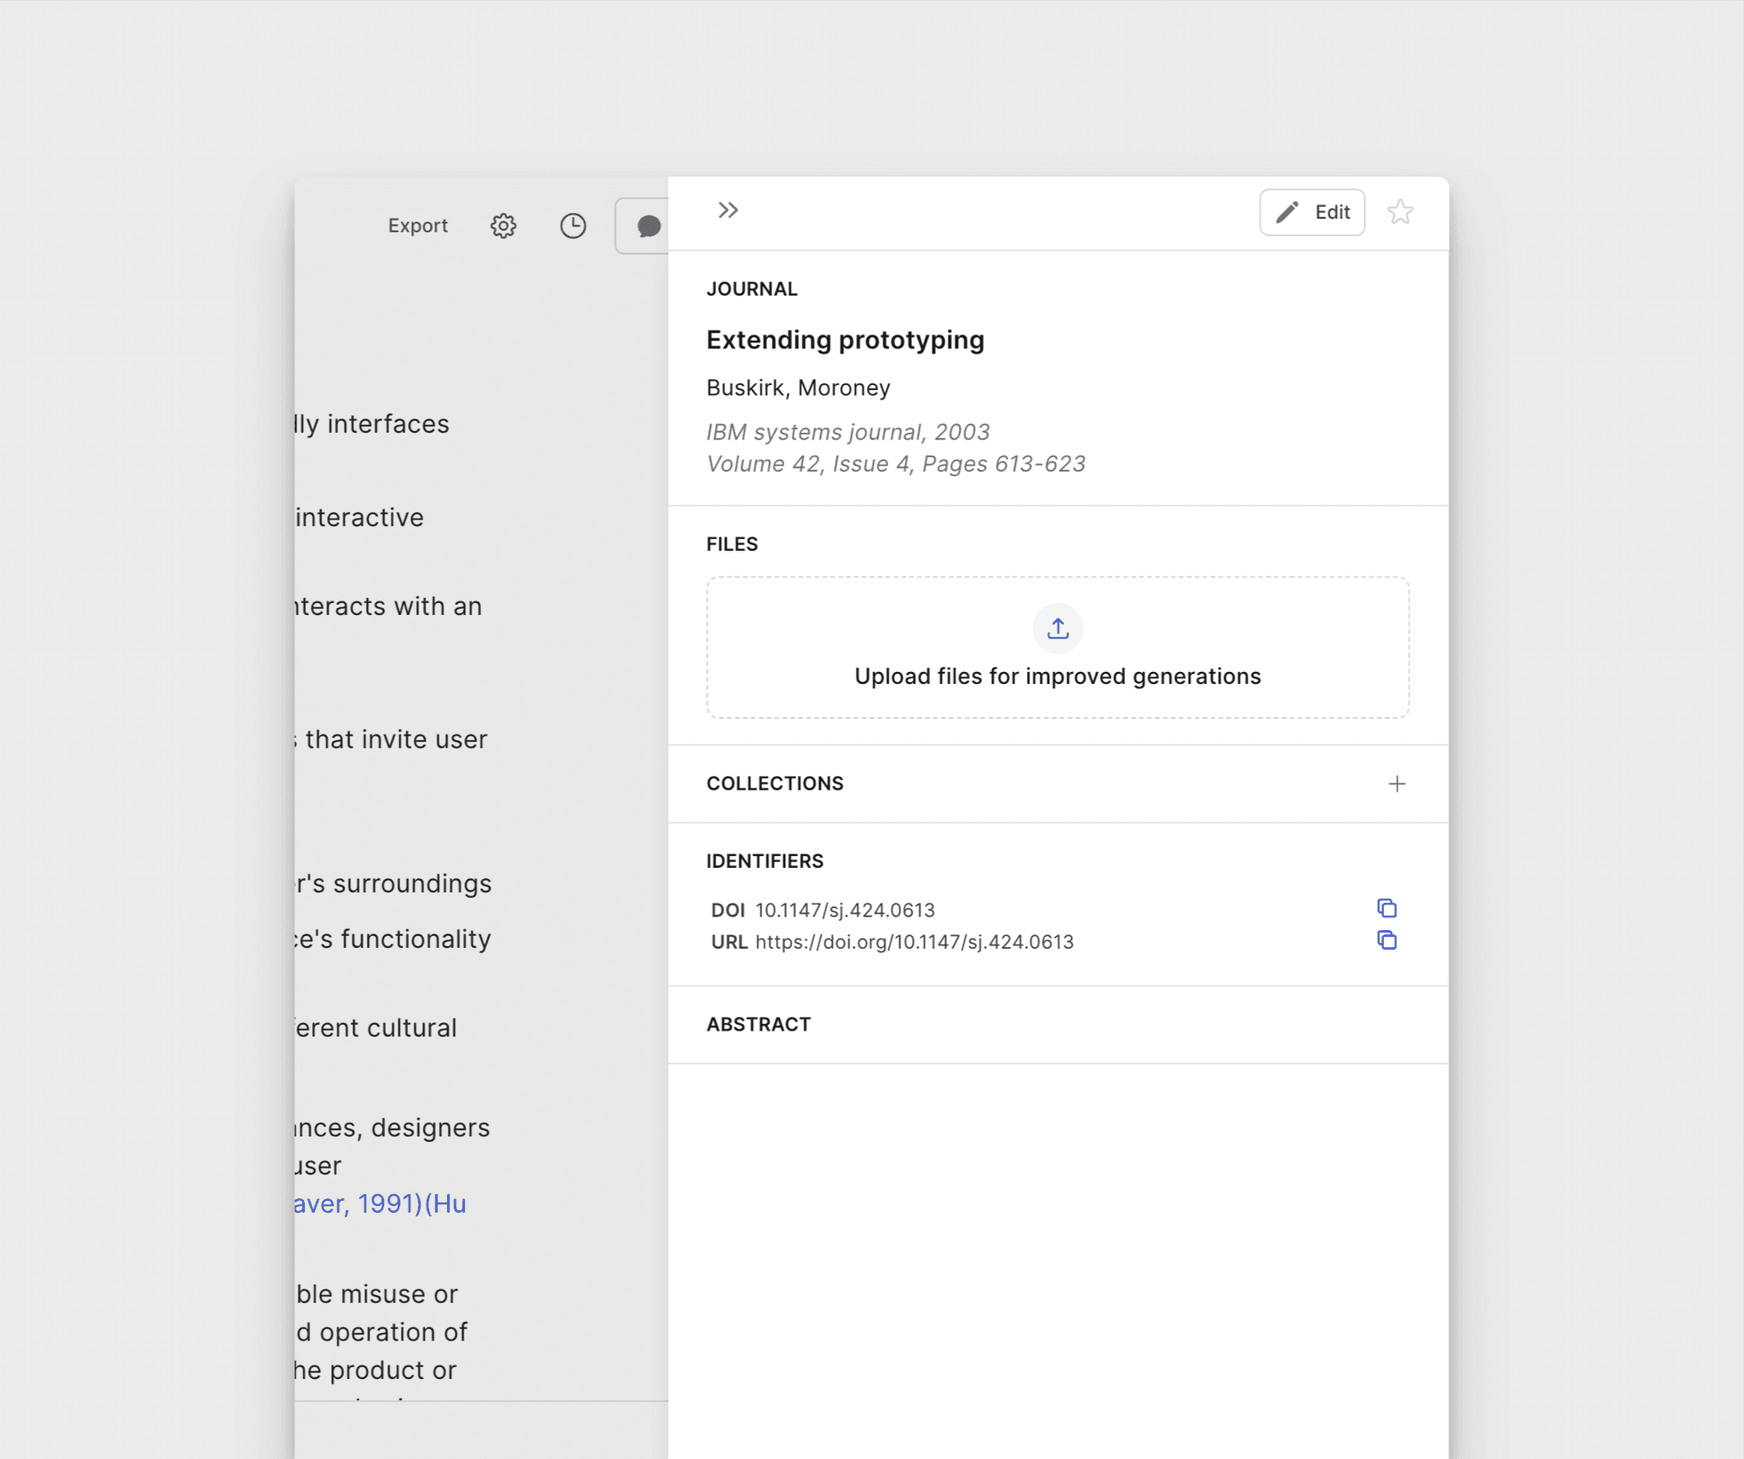1744x1459 pixels.
Task: Open the chat bubble icon
Action: (648, 226)
